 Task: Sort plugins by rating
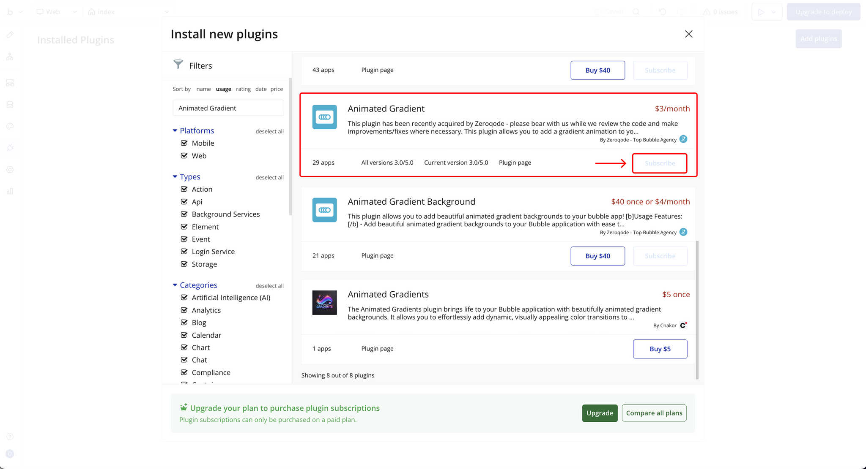(243, 89)
